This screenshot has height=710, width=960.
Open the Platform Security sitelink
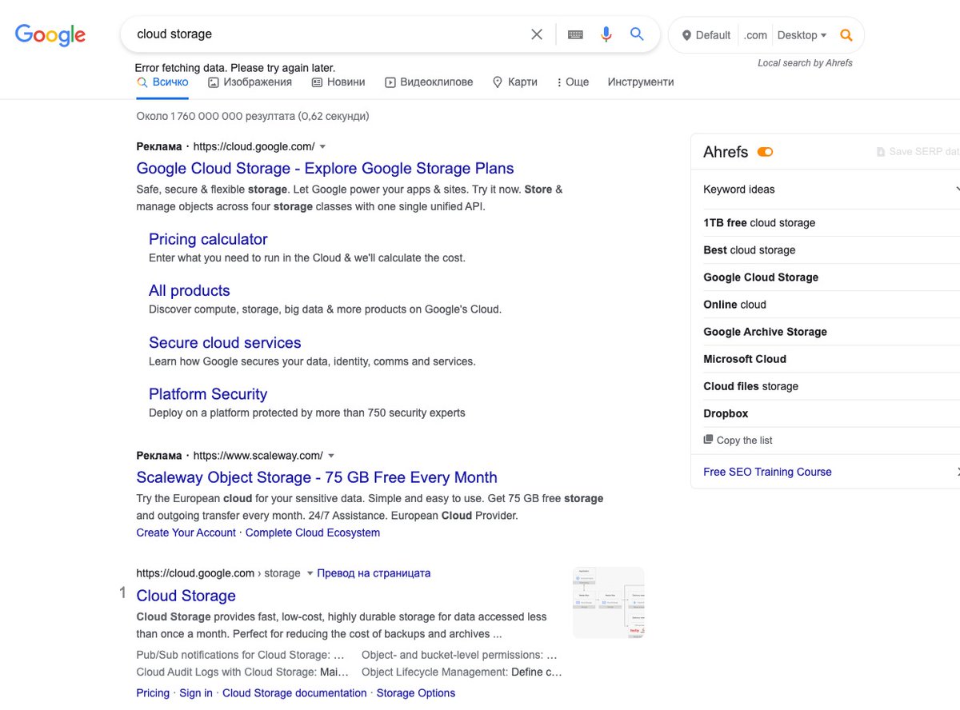pos(208,394)
